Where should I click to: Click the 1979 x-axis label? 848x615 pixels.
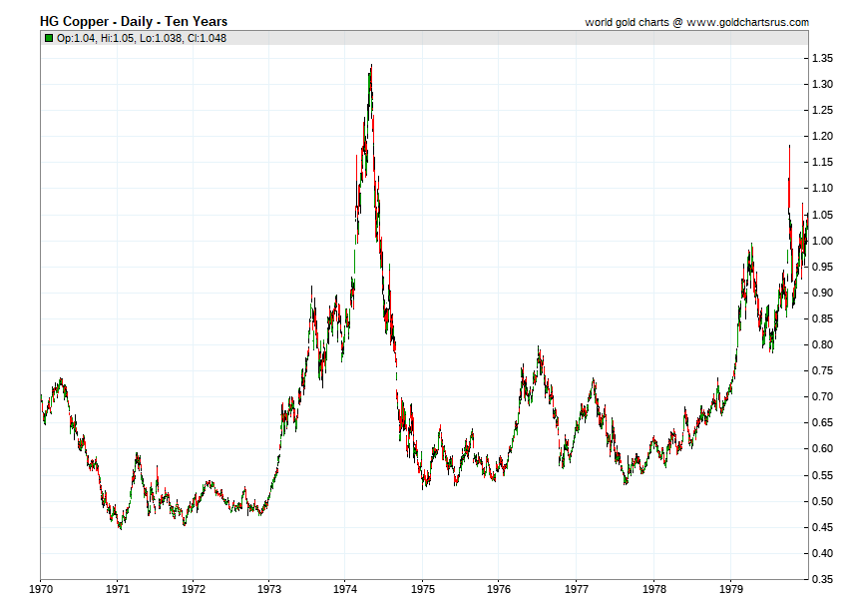point(730,590)
